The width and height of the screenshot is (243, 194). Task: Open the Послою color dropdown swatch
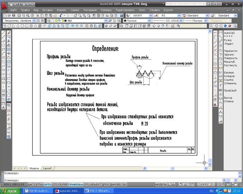coord(150,21)
